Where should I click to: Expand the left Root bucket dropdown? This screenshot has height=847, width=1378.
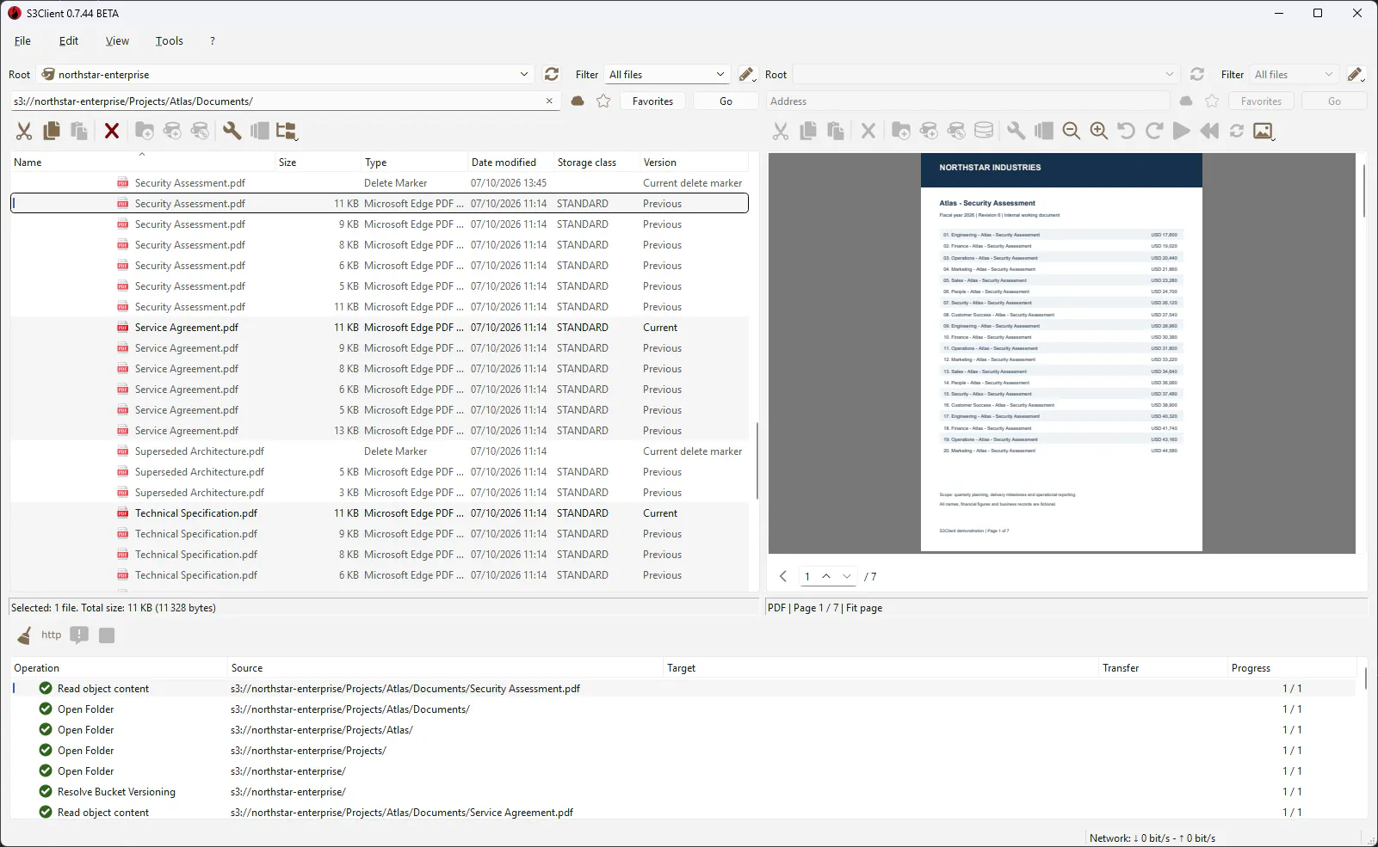524,75
